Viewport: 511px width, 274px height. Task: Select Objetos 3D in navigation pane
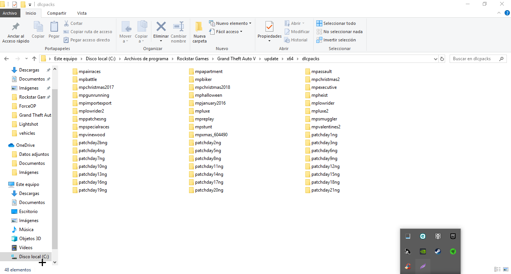(30, 239)
